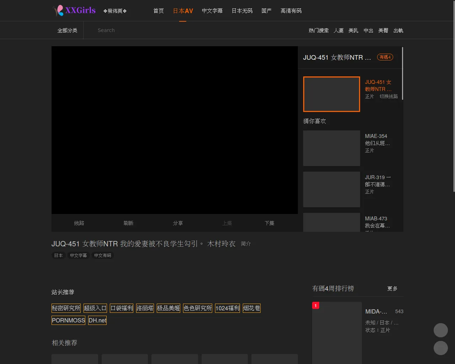The image size is (455, 364).
Task: Select the MIAE-354 thumbnail in suggestions
Action: (x=331, y=148)
